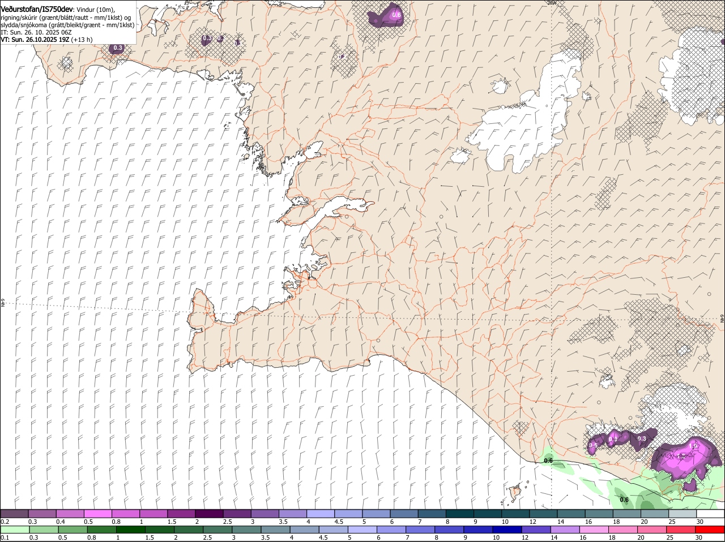Pick dark teal upper swatch between 8 and 9
Screen dimensions: 725x542
coord(460,513)
